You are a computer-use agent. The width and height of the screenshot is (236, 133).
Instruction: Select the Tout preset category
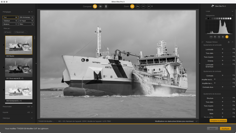[10, 17]
